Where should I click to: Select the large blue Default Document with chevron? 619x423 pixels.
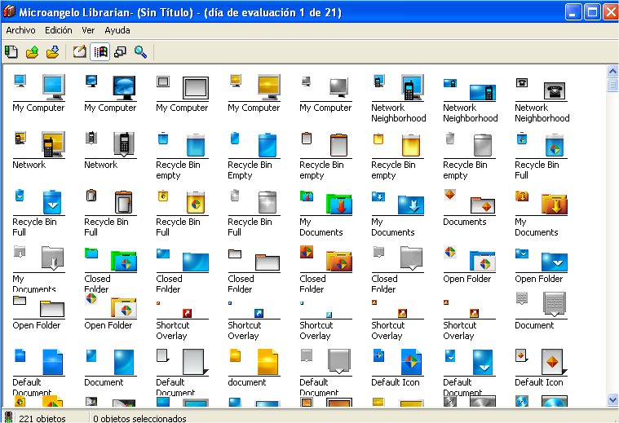pyautogui.click(x=483, y=362)
